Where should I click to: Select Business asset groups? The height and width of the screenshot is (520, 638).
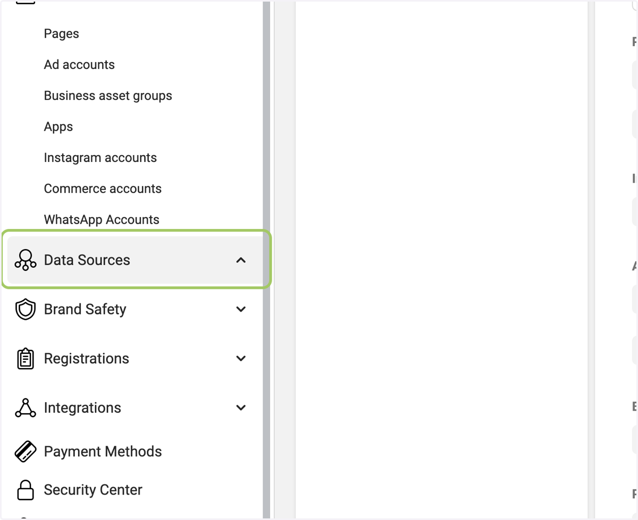point(108,96)
